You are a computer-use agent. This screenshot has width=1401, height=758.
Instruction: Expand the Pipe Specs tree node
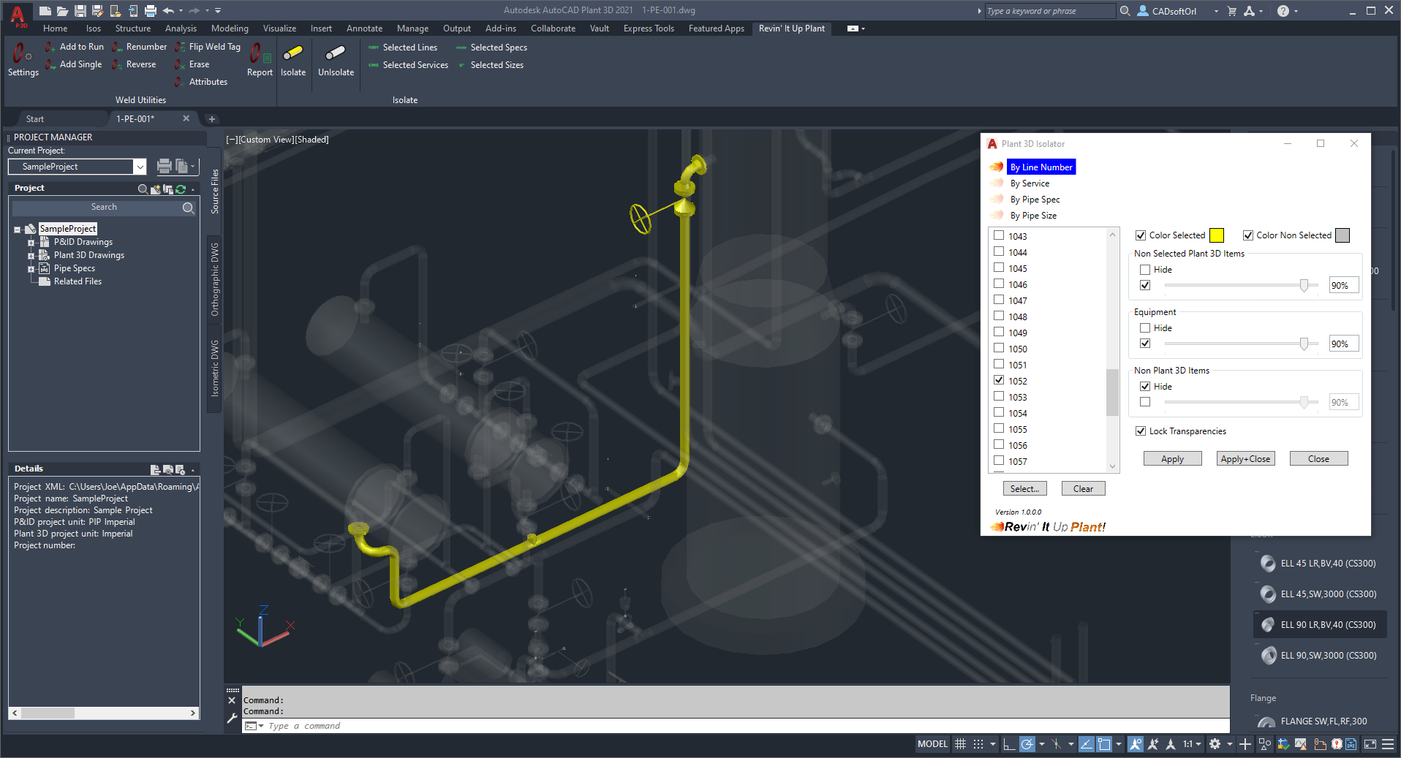coord(31,269)
